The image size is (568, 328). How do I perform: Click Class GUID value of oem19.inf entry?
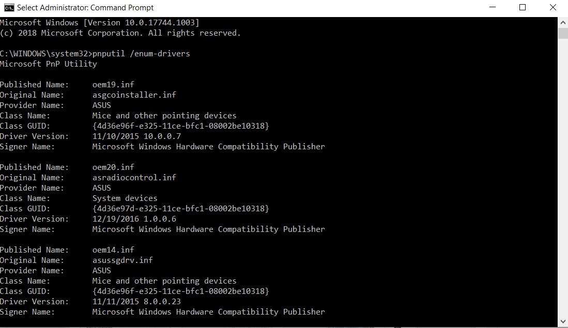point(181,126)
